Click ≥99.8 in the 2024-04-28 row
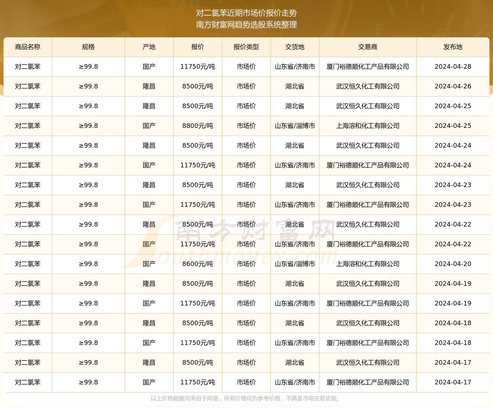The image size is (493, 408). coord(88,67)
